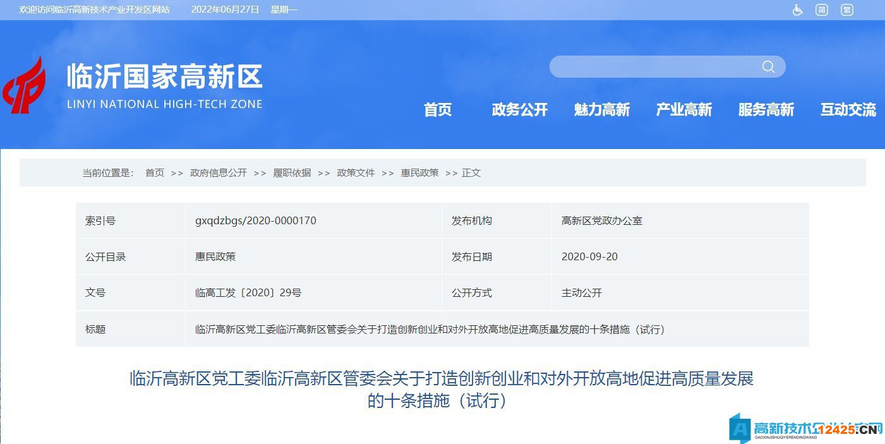Click the search magnifier icon
Image resolution: width=885 pixels, height=444 pixels.
(x=768, y=66)
